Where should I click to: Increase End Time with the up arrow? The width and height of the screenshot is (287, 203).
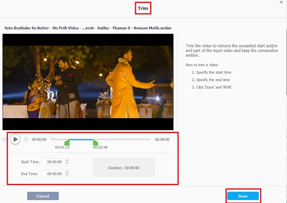click(x=67, y=172)
